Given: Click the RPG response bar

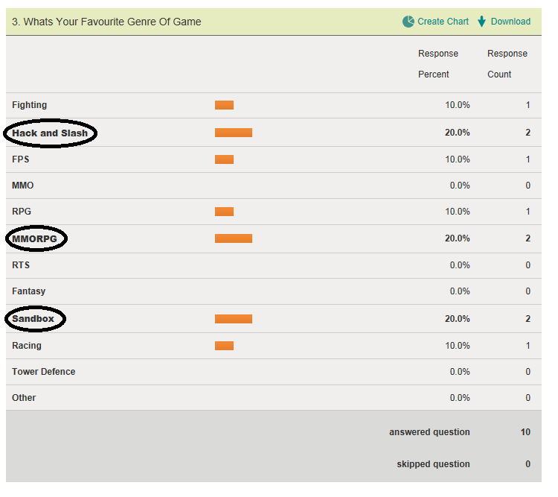Looking at the screenshot, I should pos(224,212).
